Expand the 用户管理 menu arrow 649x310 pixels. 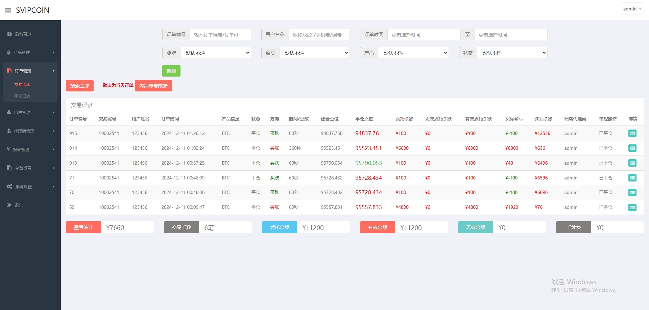(53, 112)
